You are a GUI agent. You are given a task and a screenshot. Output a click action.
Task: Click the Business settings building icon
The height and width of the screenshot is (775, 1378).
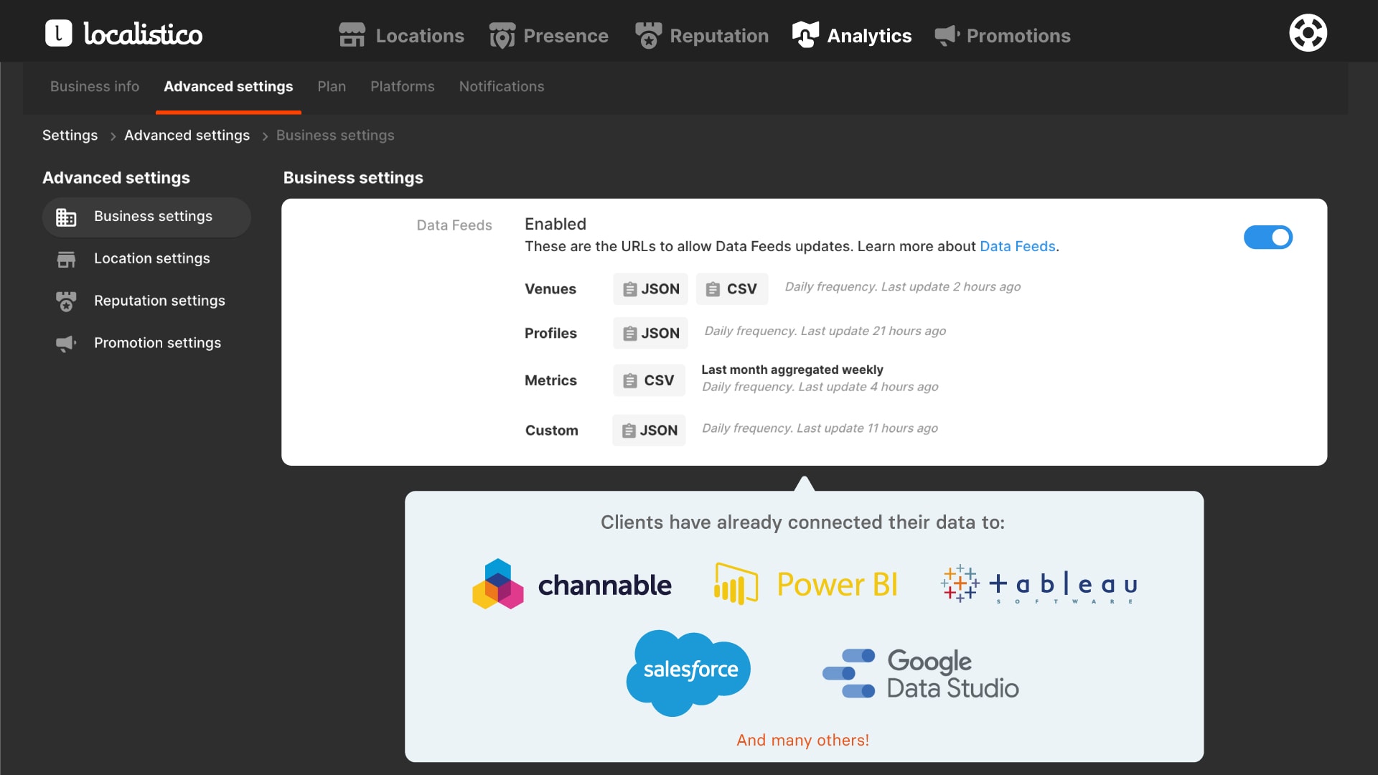[66, 217]
